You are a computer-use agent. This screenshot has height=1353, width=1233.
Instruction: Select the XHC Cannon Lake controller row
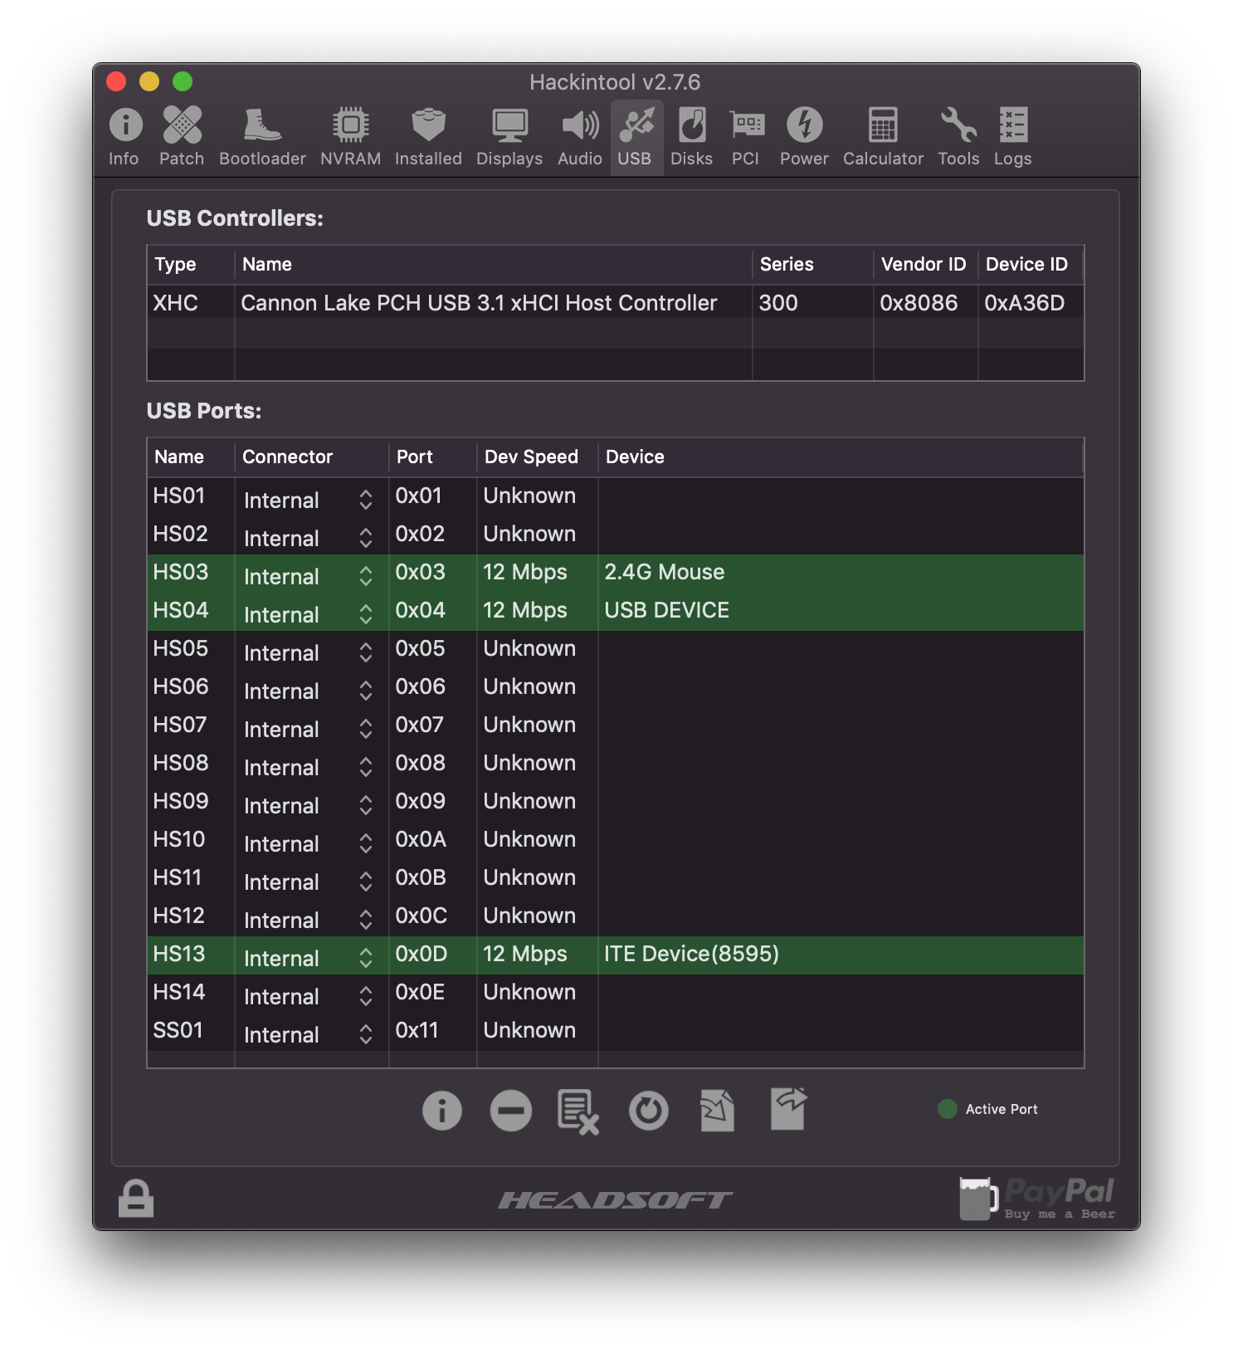pyautogui.click(x=478, y=303)
